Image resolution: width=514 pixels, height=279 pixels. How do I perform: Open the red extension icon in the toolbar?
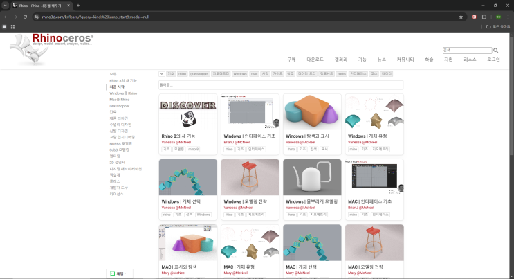click(x=474, y=17)
